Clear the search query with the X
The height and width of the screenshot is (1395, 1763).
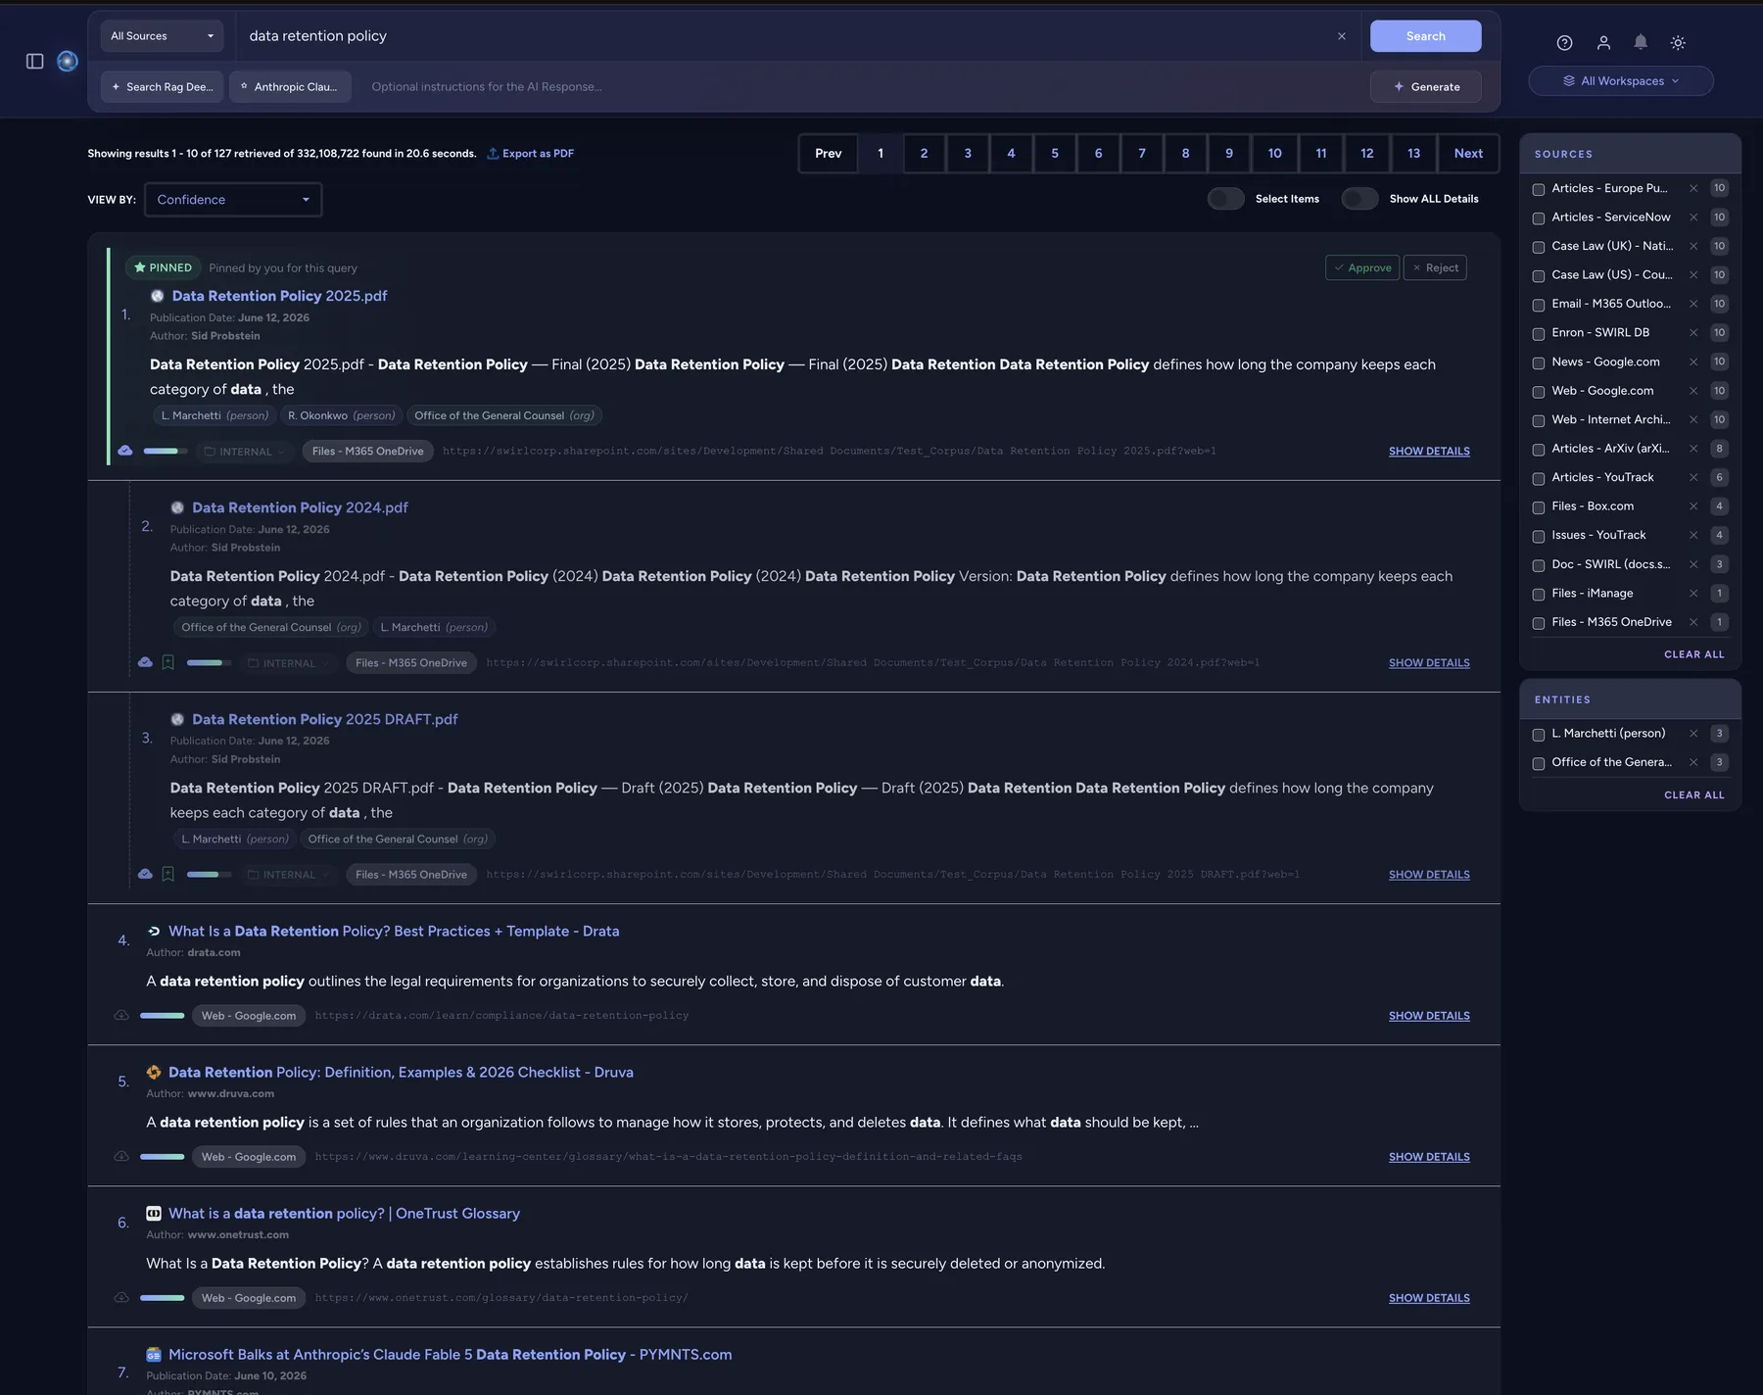pyautogui.click(x=1342, y=36)
